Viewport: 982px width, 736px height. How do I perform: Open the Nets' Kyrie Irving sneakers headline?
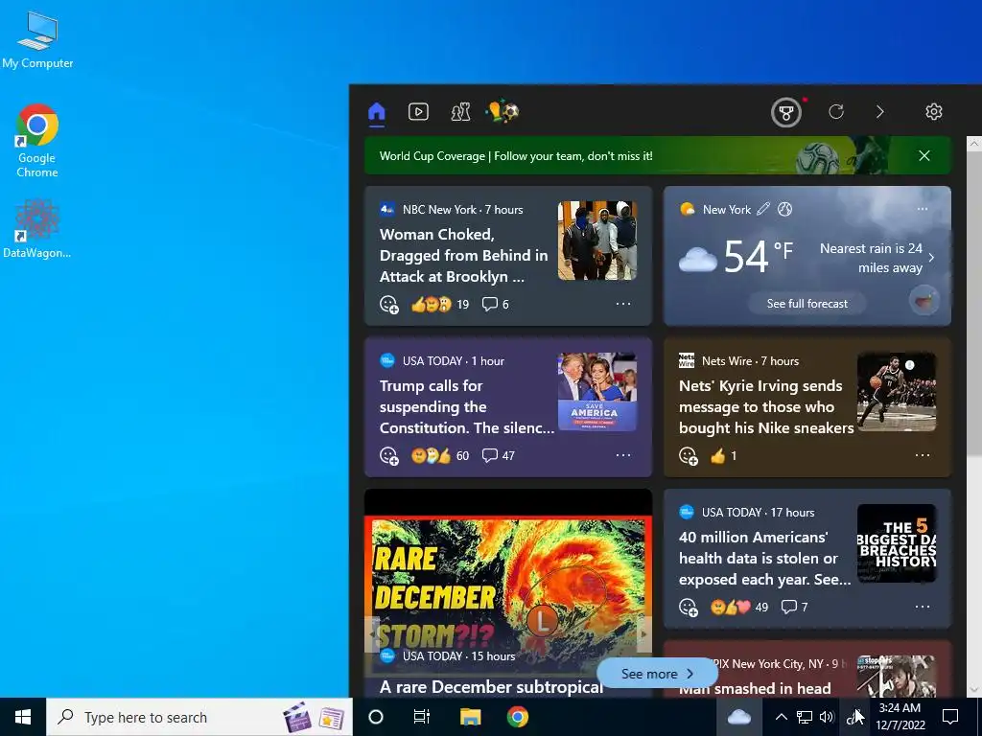766,406
